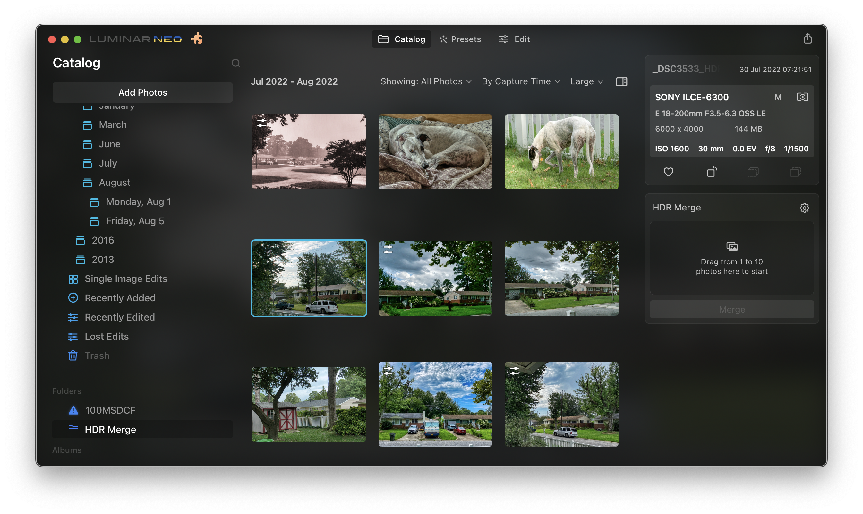Screen dimensions: 863x514
Task: Click the camera icon beside SONY ILCE-6300
Action: click(x=802, y=97)
